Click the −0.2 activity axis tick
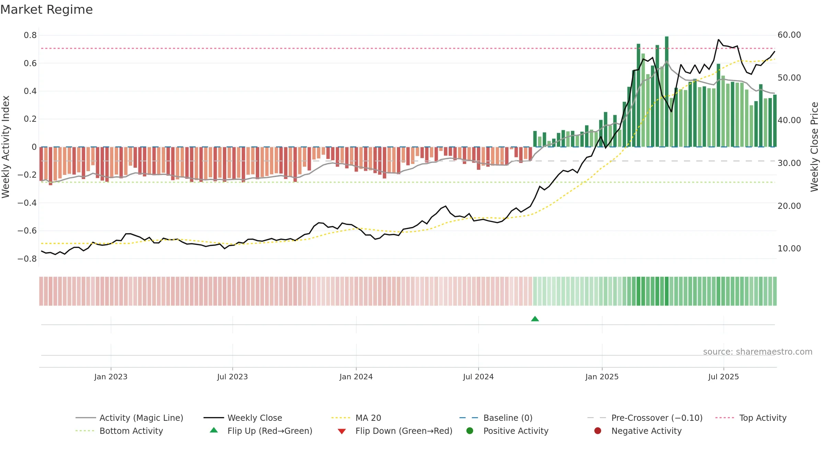This screenshot has width=824, height=463. point(27,175)
